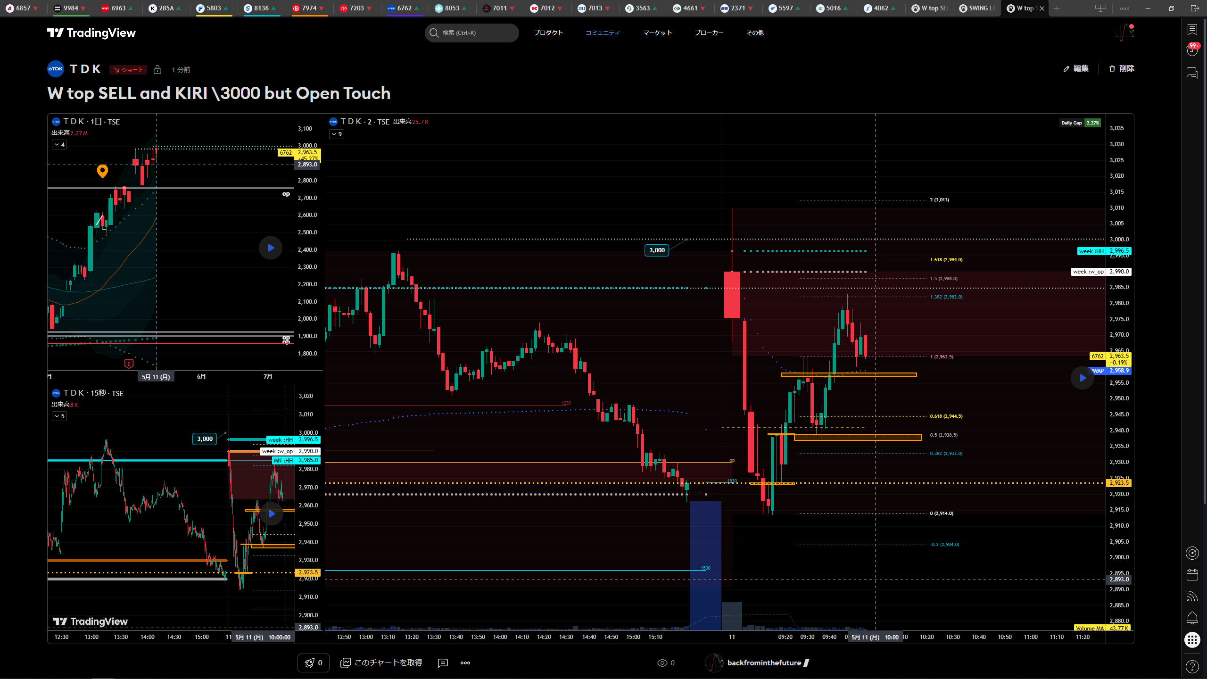Click the exit icon at top right corner
Viewport: 1207px width, 679px height.
(1195, 8)
